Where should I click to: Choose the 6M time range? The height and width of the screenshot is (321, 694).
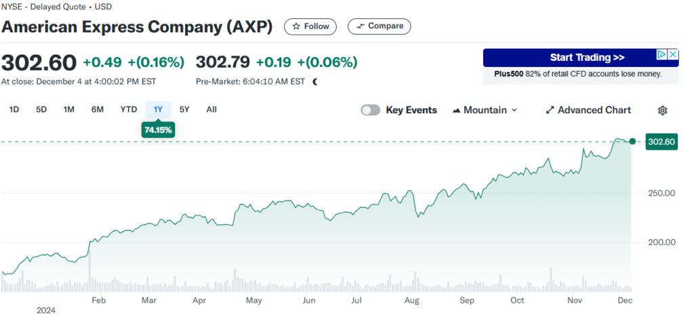click(98, 109)
